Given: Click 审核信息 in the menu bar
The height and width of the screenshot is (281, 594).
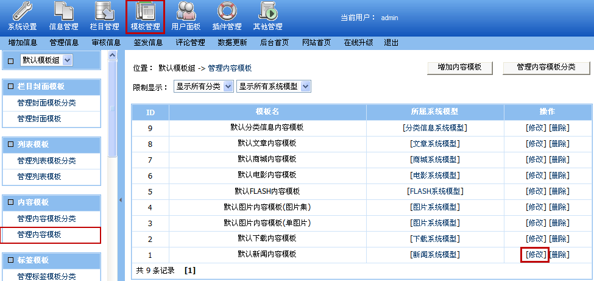Looking at the screenshot, I should [x=106, y=43].
